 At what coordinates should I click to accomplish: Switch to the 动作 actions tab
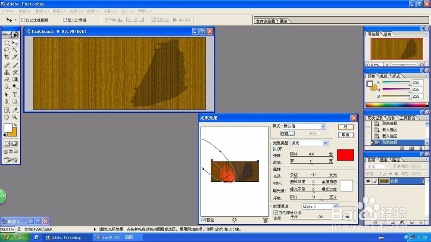coord(391,118)
